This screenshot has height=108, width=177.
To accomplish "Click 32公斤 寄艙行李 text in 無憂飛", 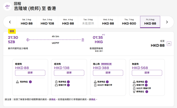I will pyautogui.click(x=144, y=88).
